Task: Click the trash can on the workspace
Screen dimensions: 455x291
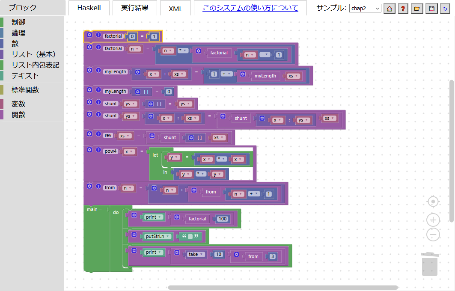Action: (x=429, y=264)
